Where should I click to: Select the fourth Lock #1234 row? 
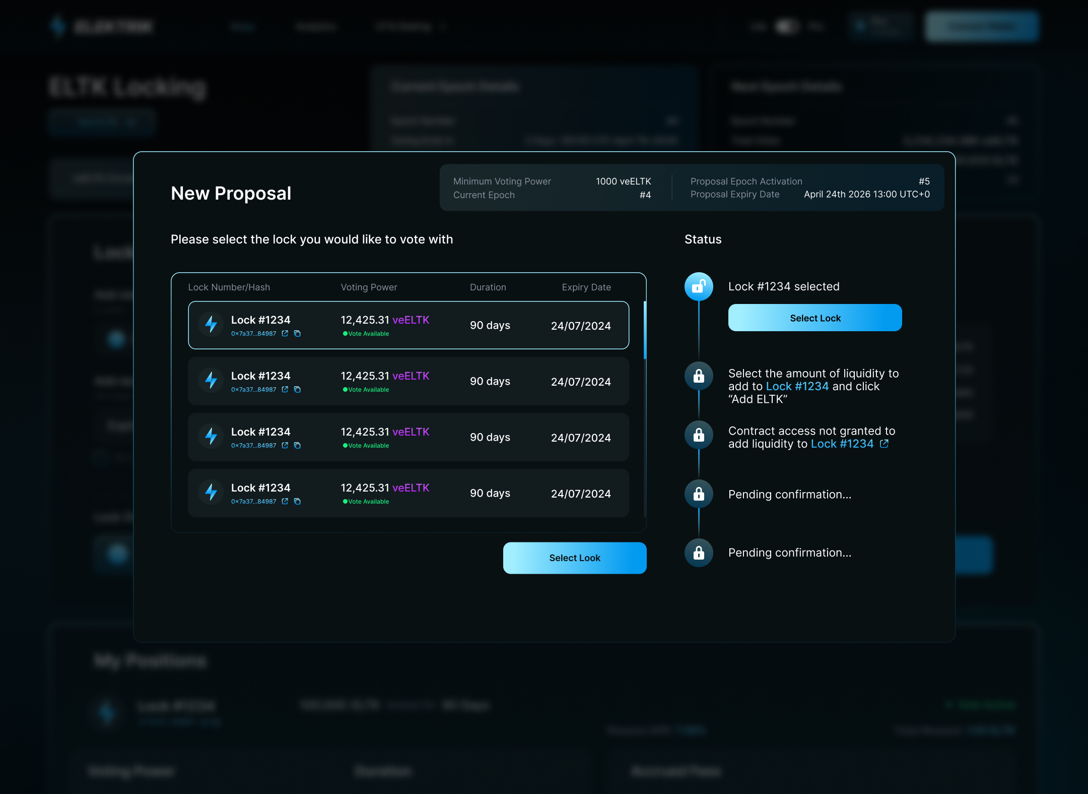(408, 493)
